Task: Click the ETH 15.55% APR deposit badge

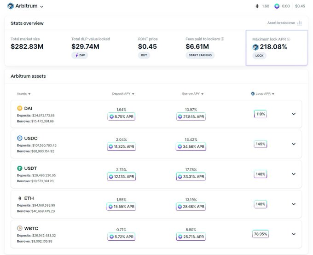Action: pyautogui.click(x=122, y=207)
